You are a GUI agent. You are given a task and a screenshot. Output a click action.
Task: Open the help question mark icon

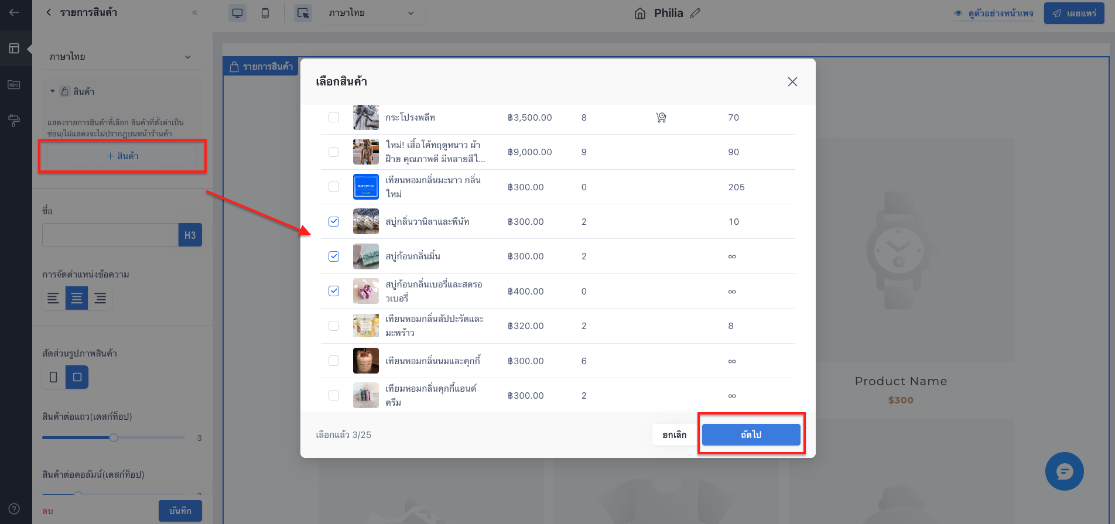14,509
